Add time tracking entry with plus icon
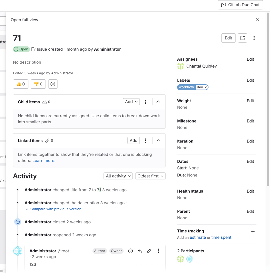This screenshot has width=270, height=273. tap(253, 232)
